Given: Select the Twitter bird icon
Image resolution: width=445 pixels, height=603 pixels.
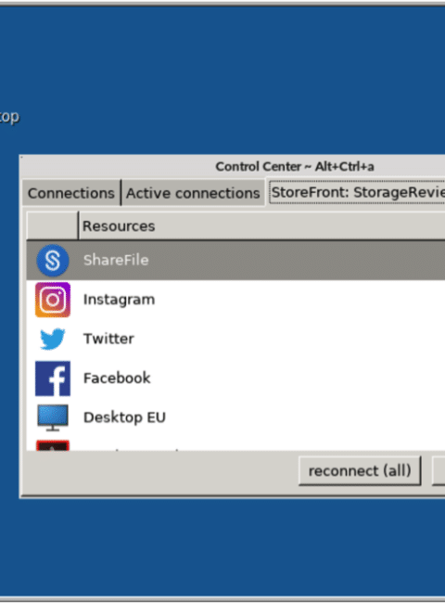Looking at the screenshot, I should click(53, 339).
